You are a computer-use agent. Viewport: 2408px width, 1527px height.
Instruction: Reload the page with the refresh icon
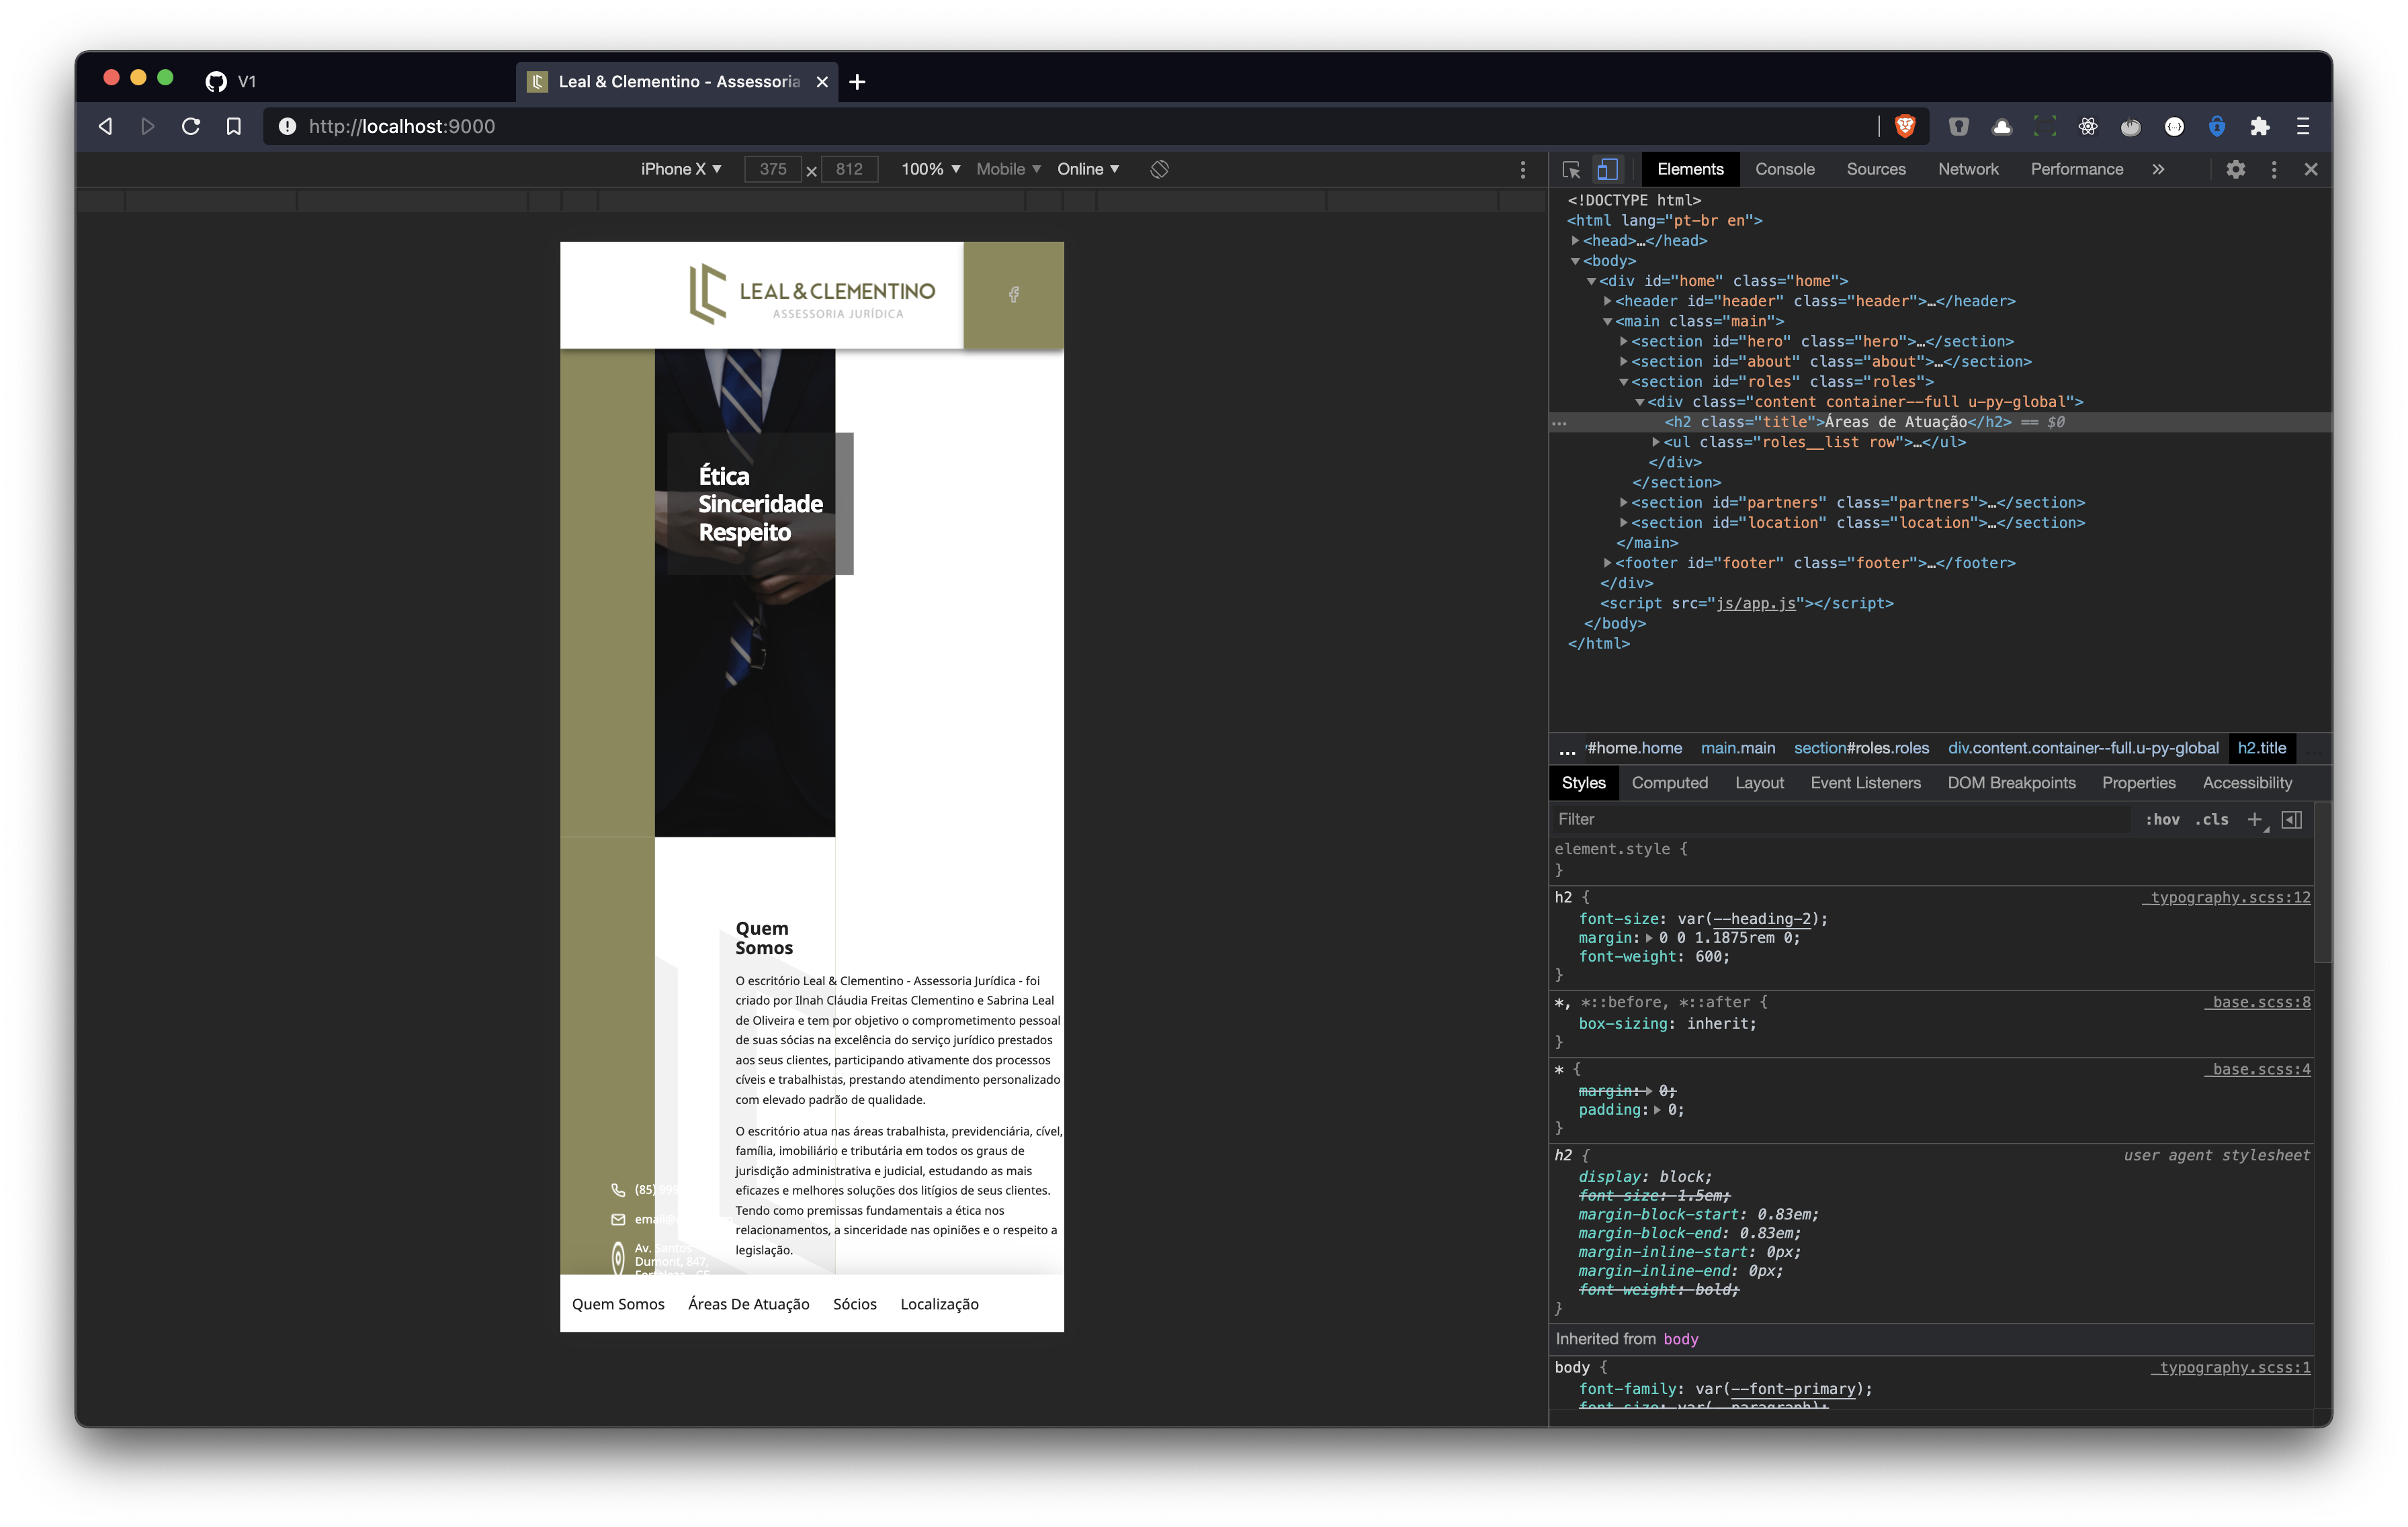click(191, 126)
